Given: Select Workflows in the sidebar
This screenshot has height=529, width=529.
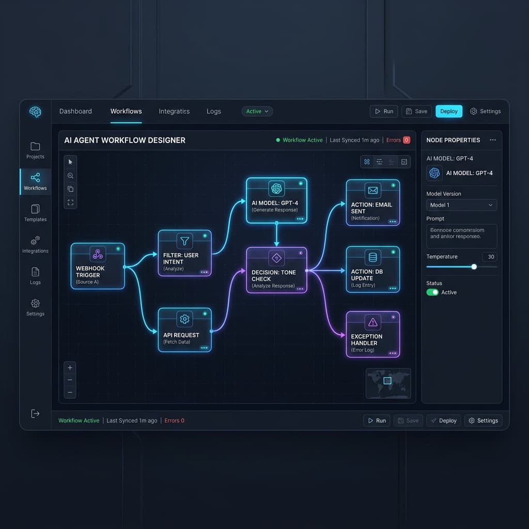Looking at the screenshot, I should 35,182.
